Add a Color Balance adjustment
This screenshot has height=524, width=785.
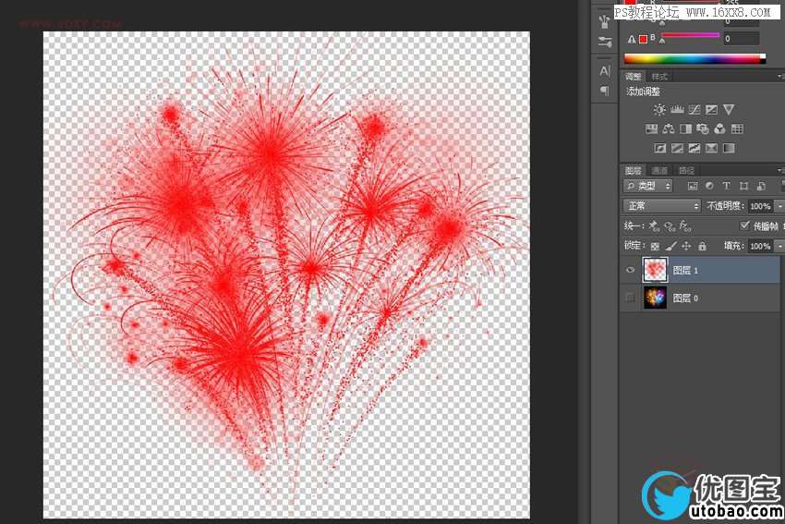point(669,129)
